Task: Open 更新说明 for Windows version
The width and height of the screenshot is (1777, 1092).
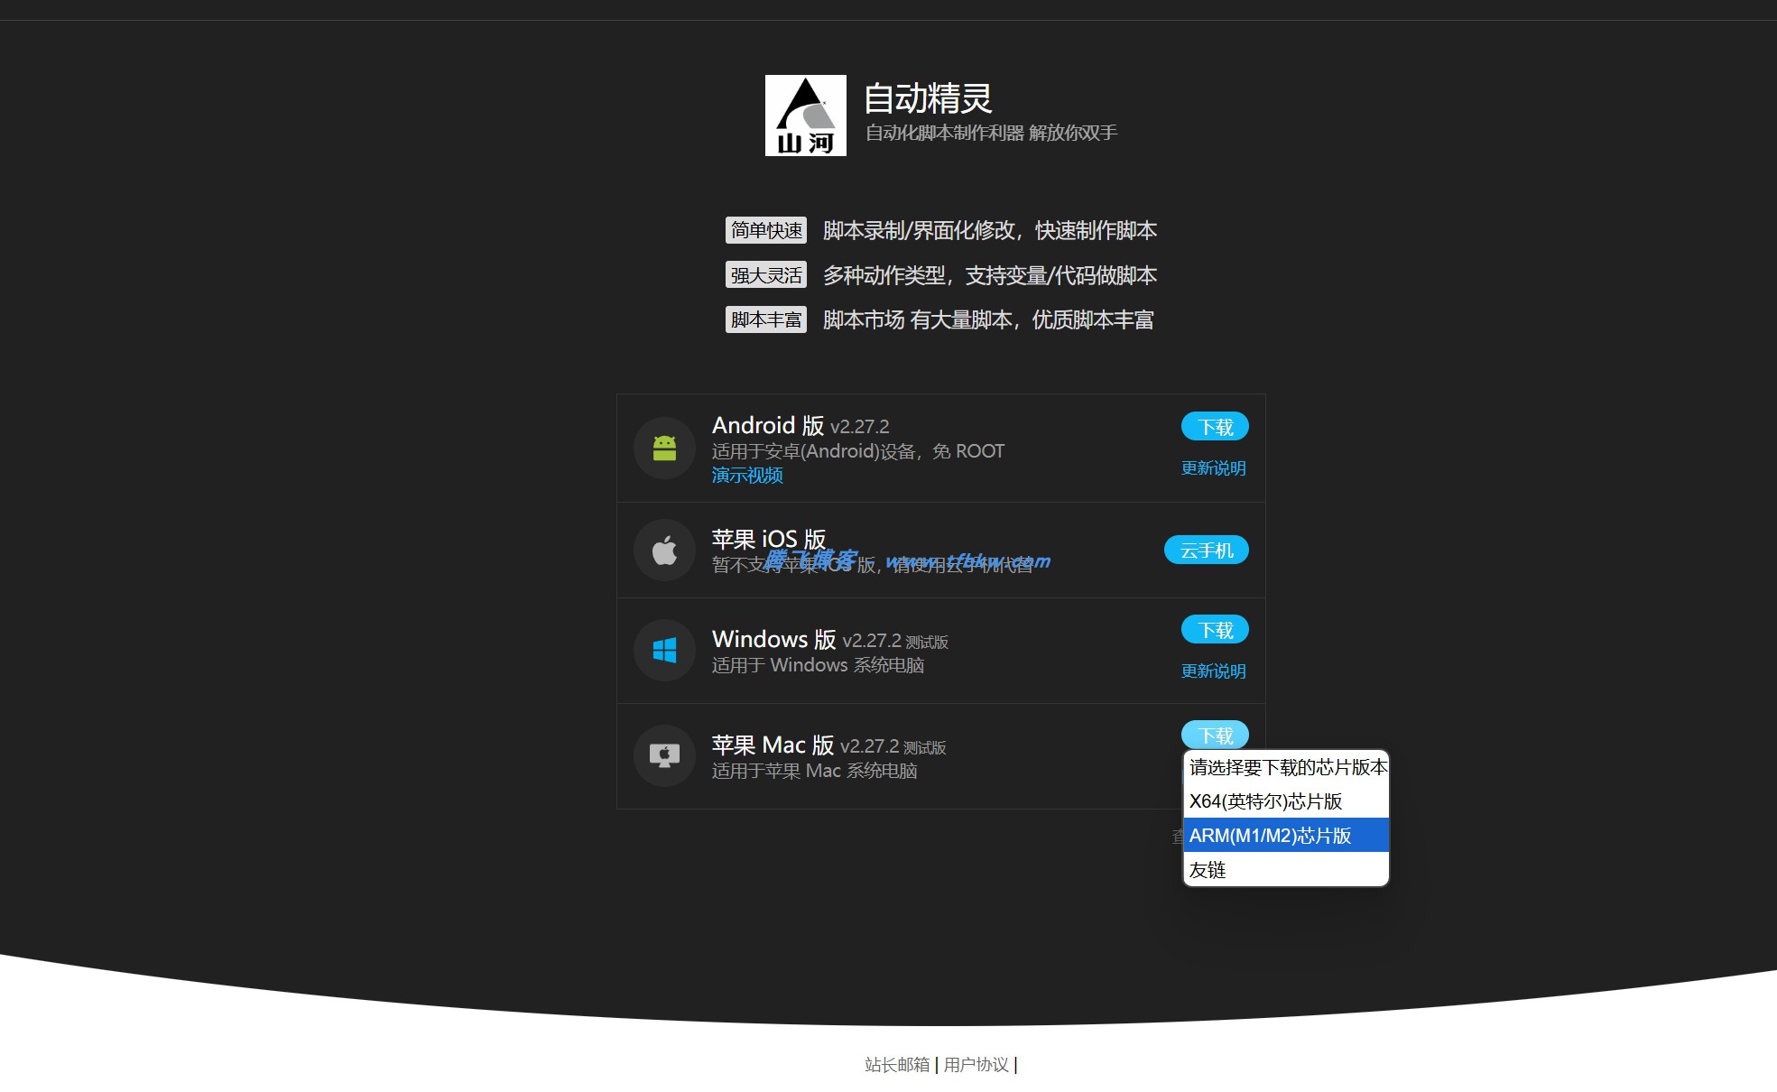Action: point(1212,671)
